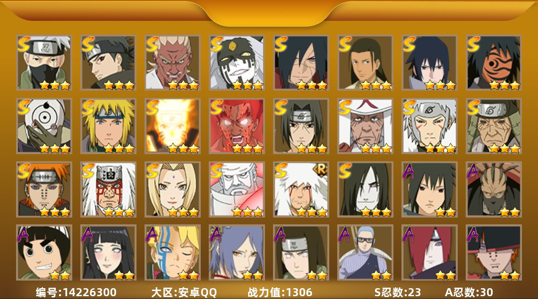Choose the blond boy with blue face markings
The image size is (538, 299).
[172, 252]
